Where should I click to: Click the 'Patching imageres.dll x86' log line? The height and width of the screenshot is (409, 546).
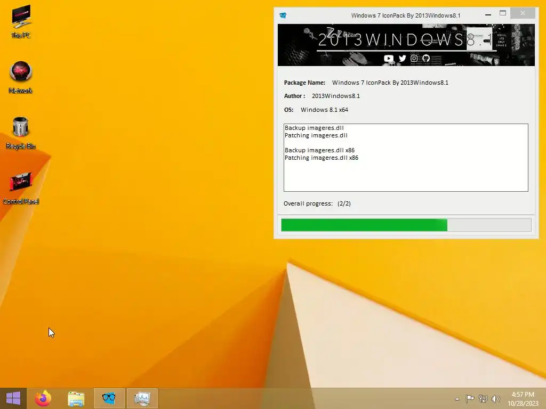(322, 158)
